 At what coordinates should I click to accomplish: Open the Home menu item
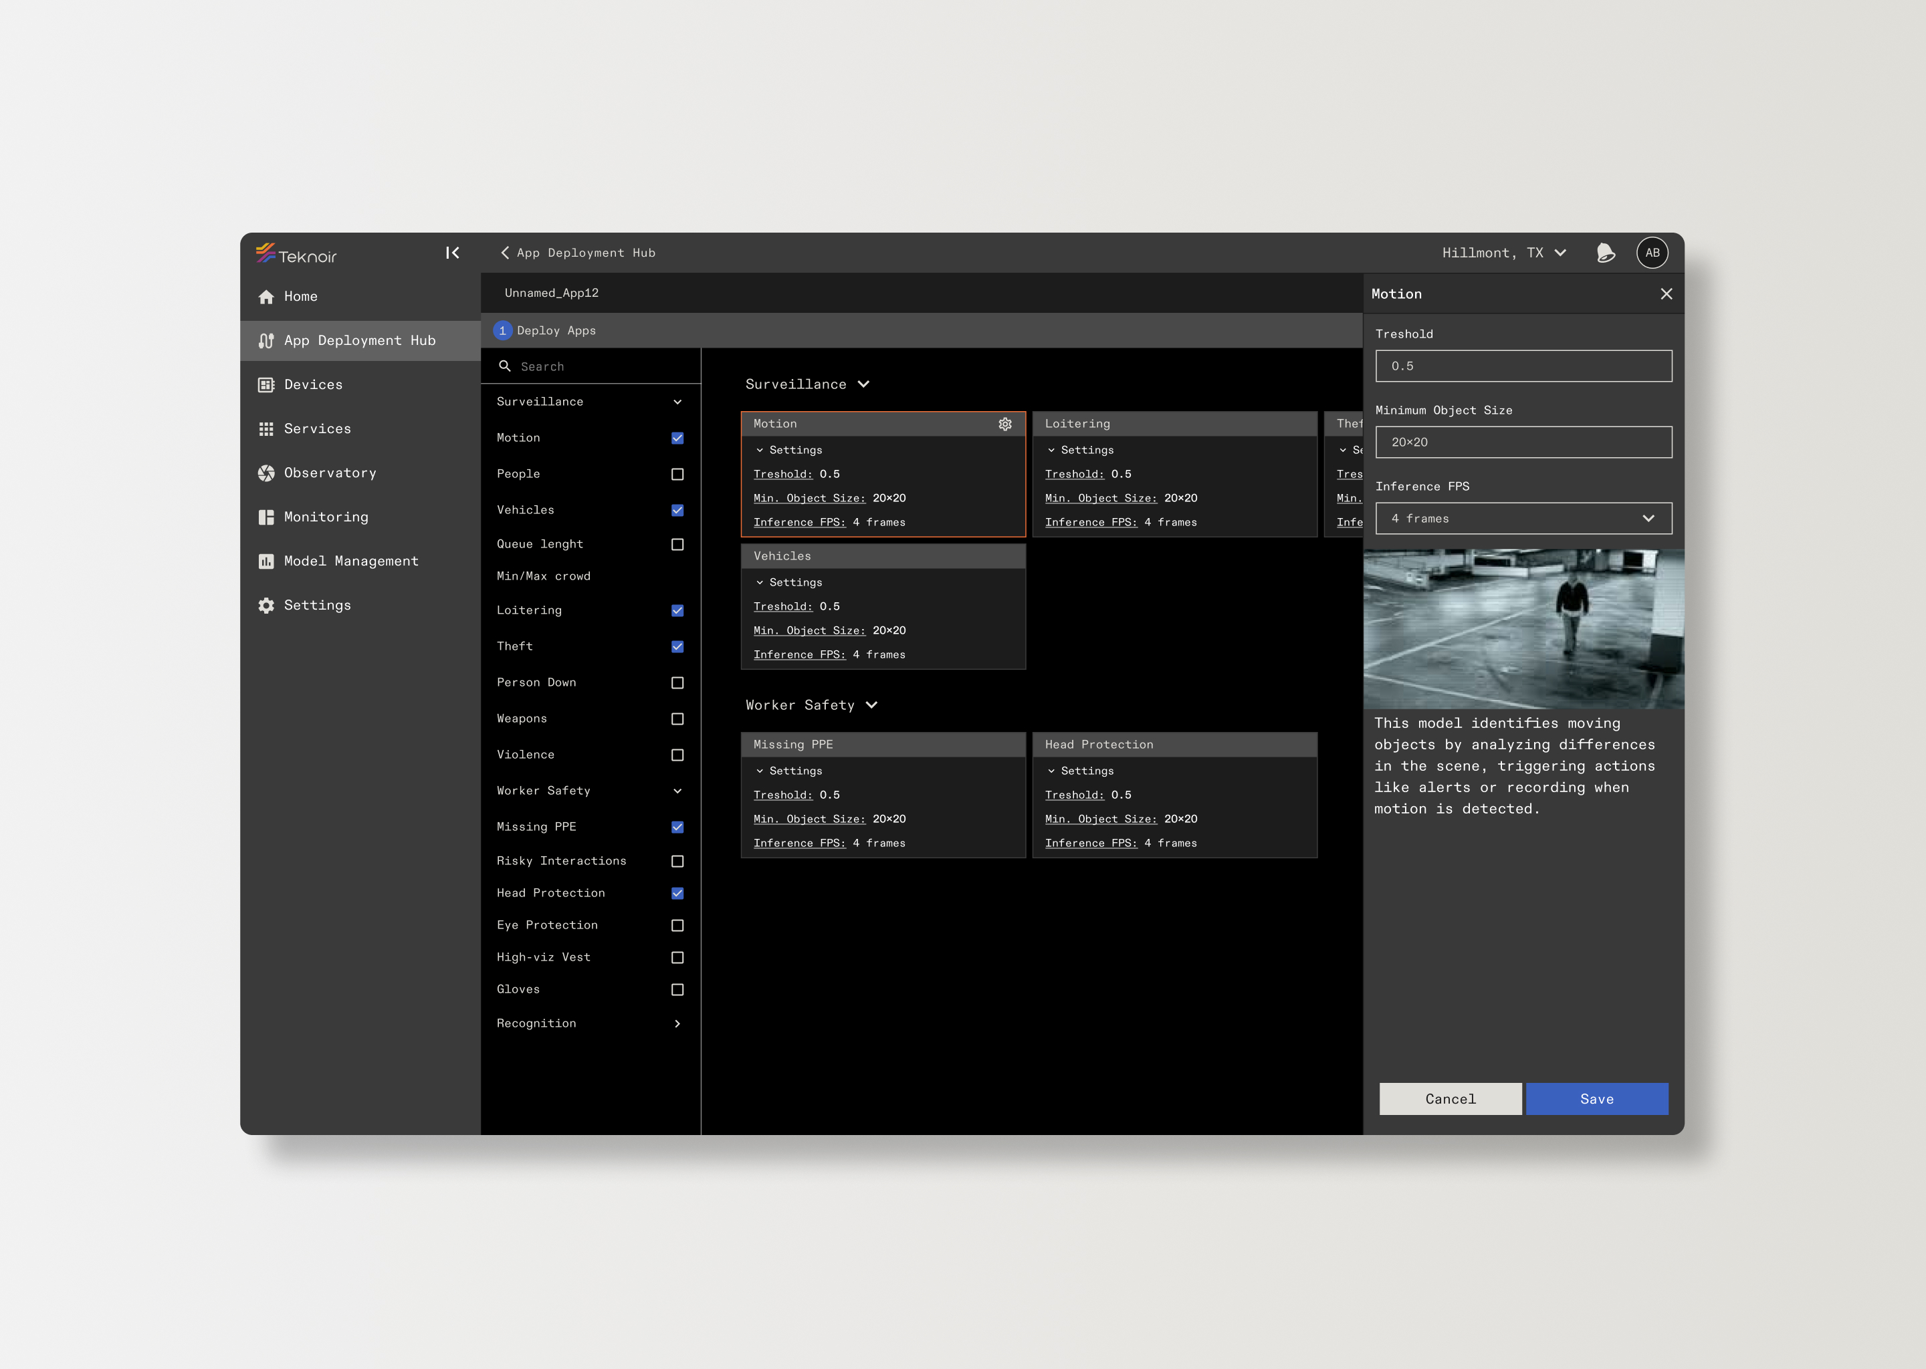point(361,297)
